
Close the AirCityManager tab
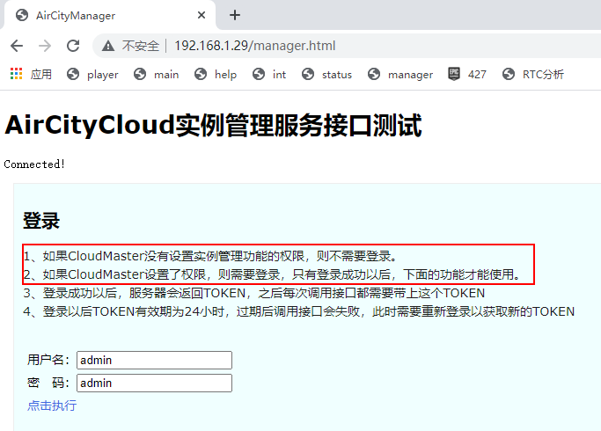202,15
